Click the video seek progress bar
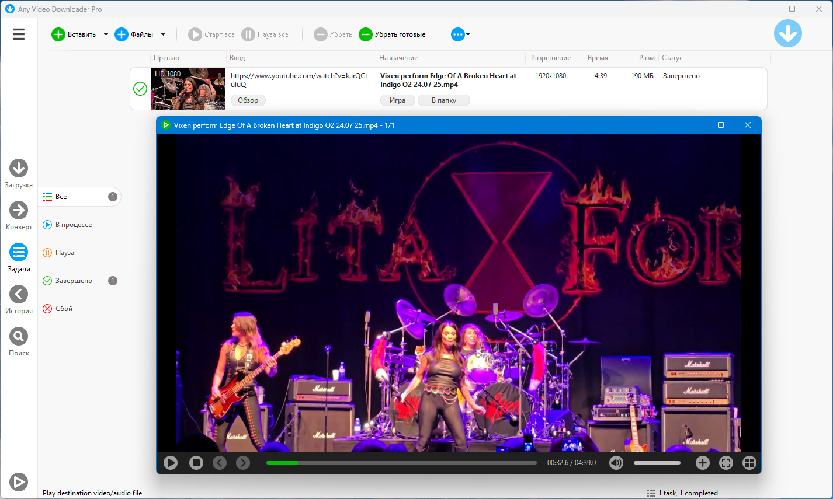The image size is (833, 499). point(401,463)
